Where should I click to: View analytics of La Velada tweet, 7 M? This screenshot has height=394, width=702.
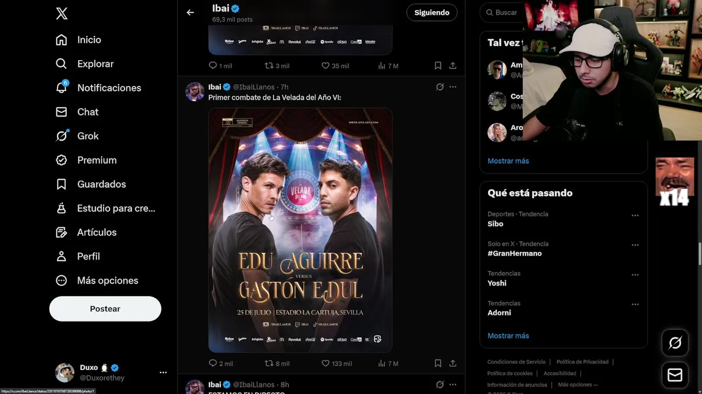click(x=388, y=363)
